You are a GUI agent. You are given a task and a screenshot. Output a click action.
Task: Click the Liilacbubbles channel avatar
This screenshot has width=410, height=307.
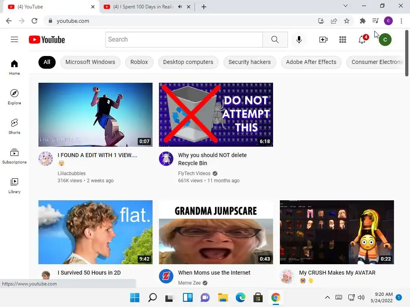pos(46,159)
